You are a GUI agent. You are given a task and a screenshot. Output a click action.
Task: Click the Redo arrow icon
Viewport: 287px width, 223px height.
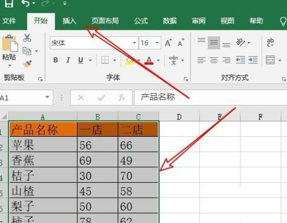tap(45, 3)
